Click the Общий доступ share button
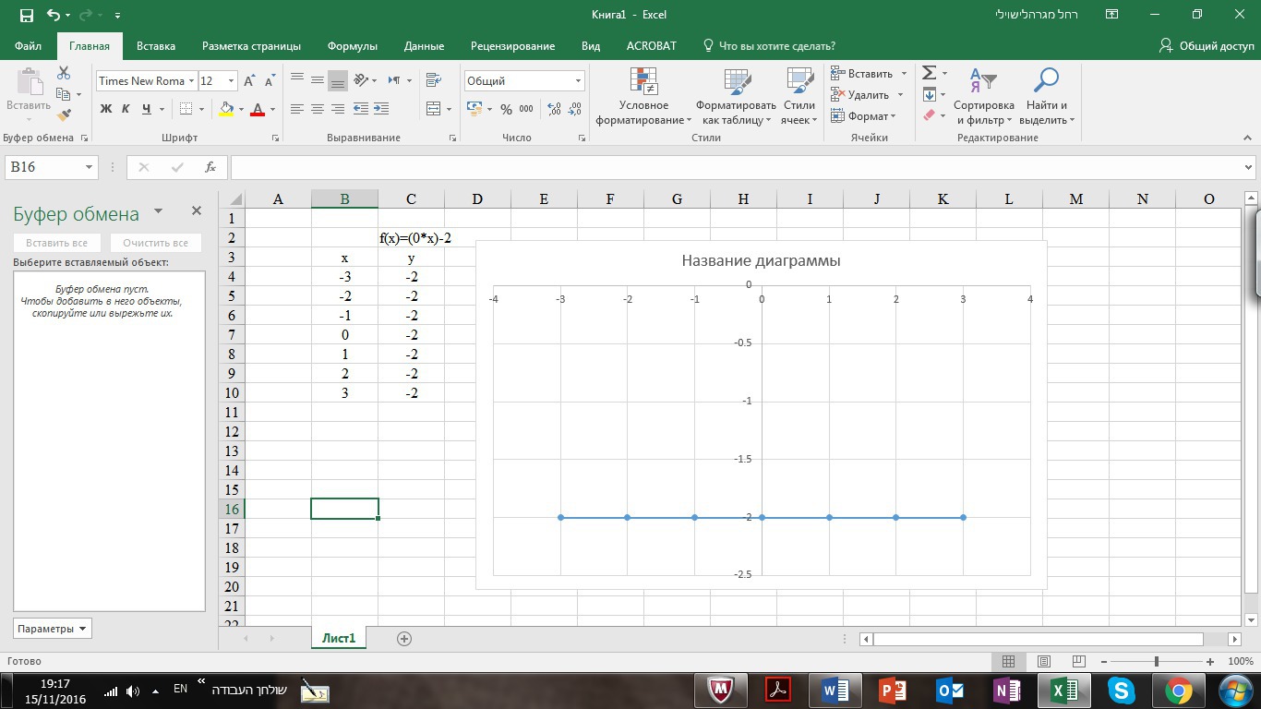This screenshot has height=709, width=1261. click(x=1207, y=46)
